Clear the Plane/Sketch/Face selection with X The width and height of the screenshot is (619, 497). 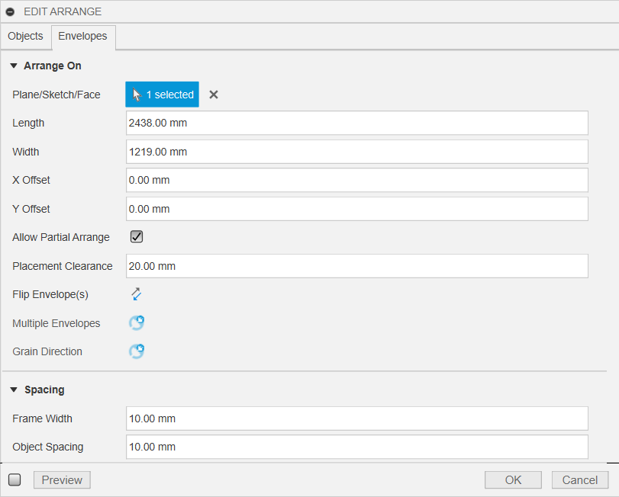pos(214,95)
